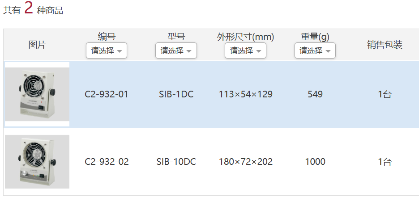This screenshot has width=419, height=197.
Task: Click the 销售包装 column header
Action: tap(385, 45)
